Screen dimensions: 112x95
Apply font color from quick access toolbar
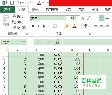point(39,3)
